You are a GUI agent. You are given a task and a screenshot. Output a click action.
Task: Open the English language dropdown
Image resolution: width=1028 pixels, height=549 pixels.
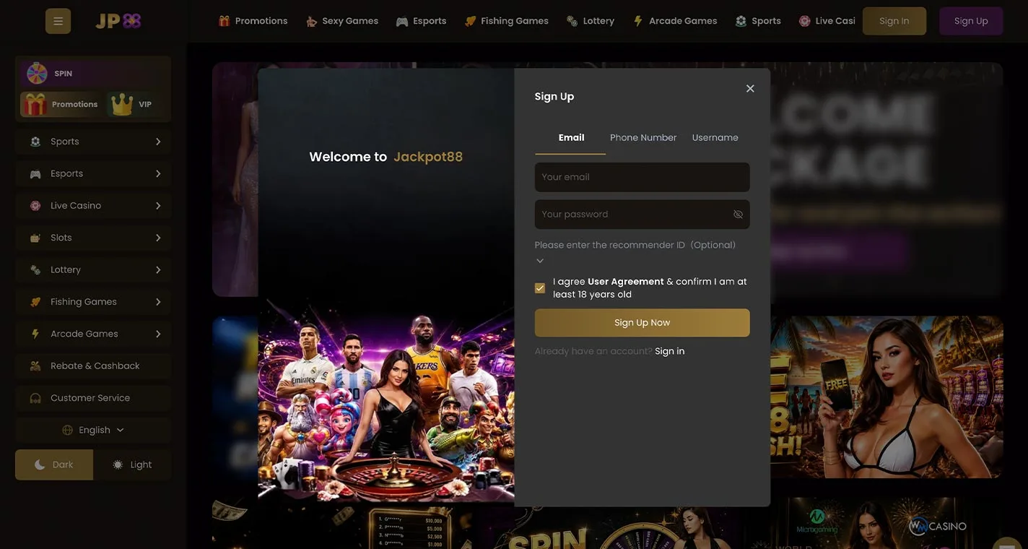pyautogui.click(x=94, y=430)
